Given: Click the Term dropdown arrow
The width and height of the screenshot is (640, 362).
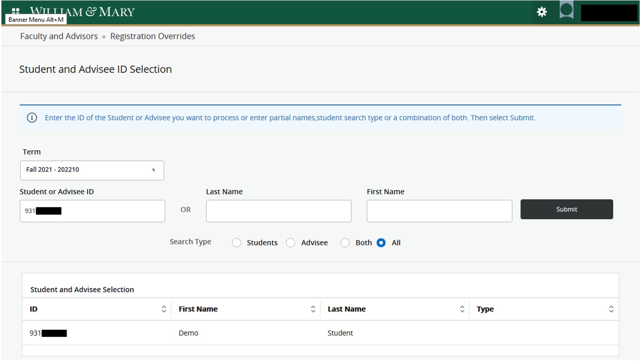Looking at the screenshot, I should click(x=154, y=170).
